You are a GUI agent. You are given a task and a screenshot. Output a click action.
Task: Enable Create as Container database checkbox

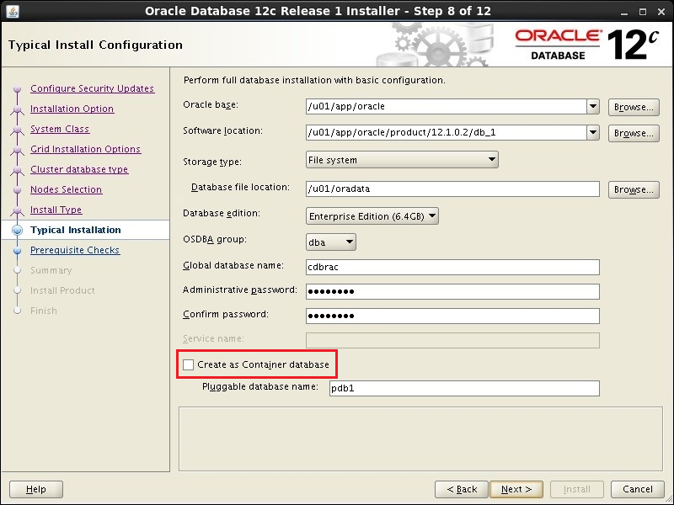[189, 364]
